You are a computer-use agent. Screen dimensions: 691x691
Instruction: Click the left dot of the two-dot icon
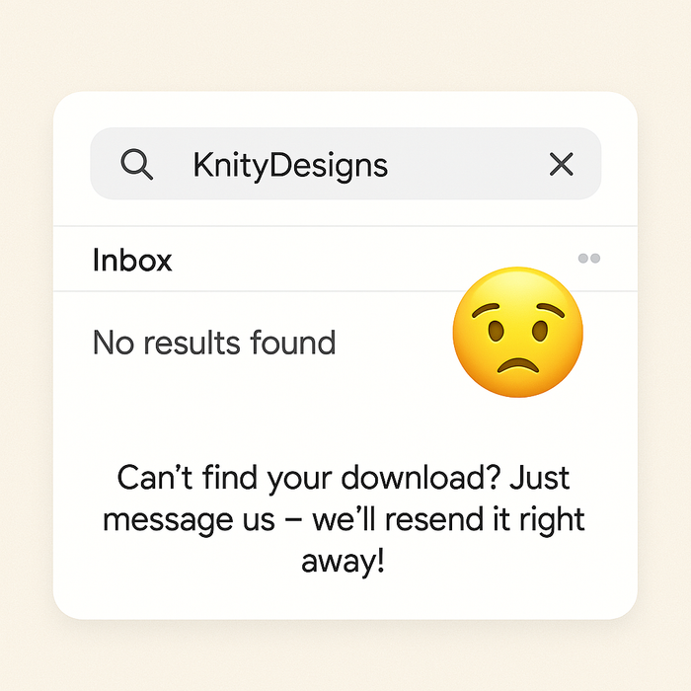click(583, 259)
